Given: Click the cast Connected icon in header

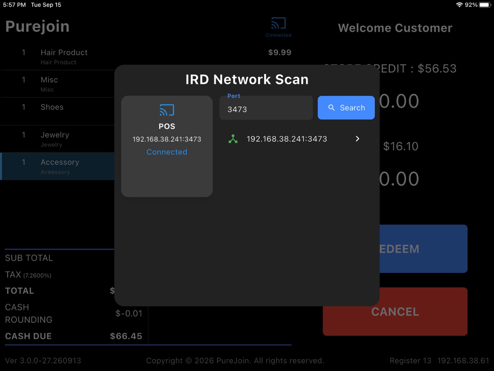Looking at the screenshot, I should pyautogui.click(x=278, y=27).
